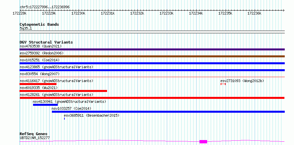
Task: Click the 172229k ruler position
Action: pos(49,14)
